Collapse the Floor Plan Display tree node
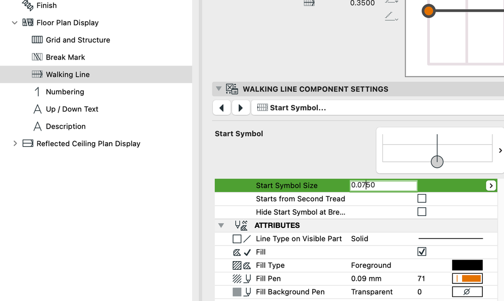 point(15,23)
